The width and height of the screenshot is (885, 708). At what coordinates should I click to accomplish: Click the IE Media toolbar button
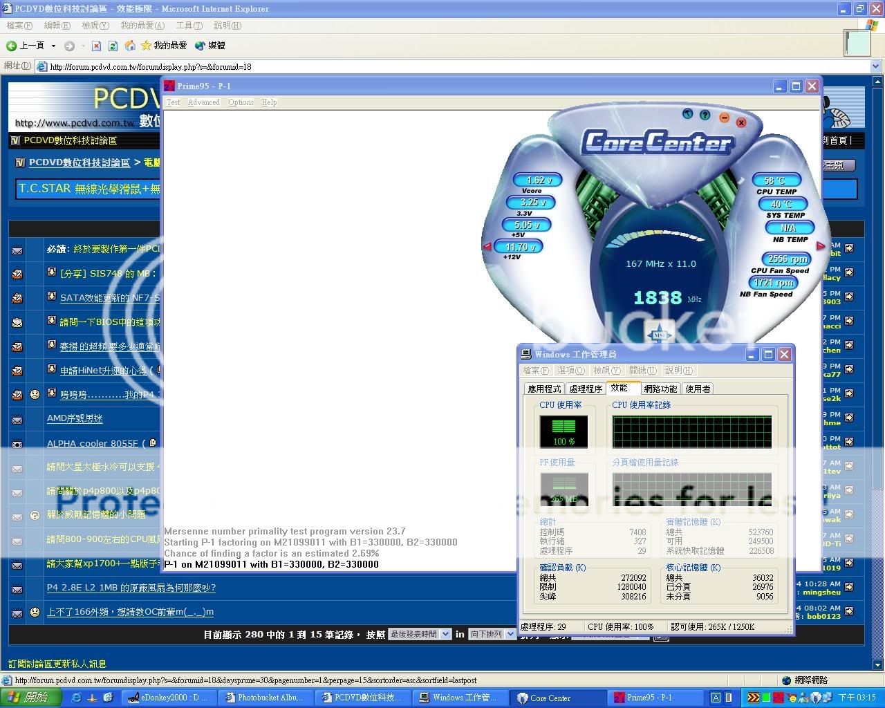210,46
